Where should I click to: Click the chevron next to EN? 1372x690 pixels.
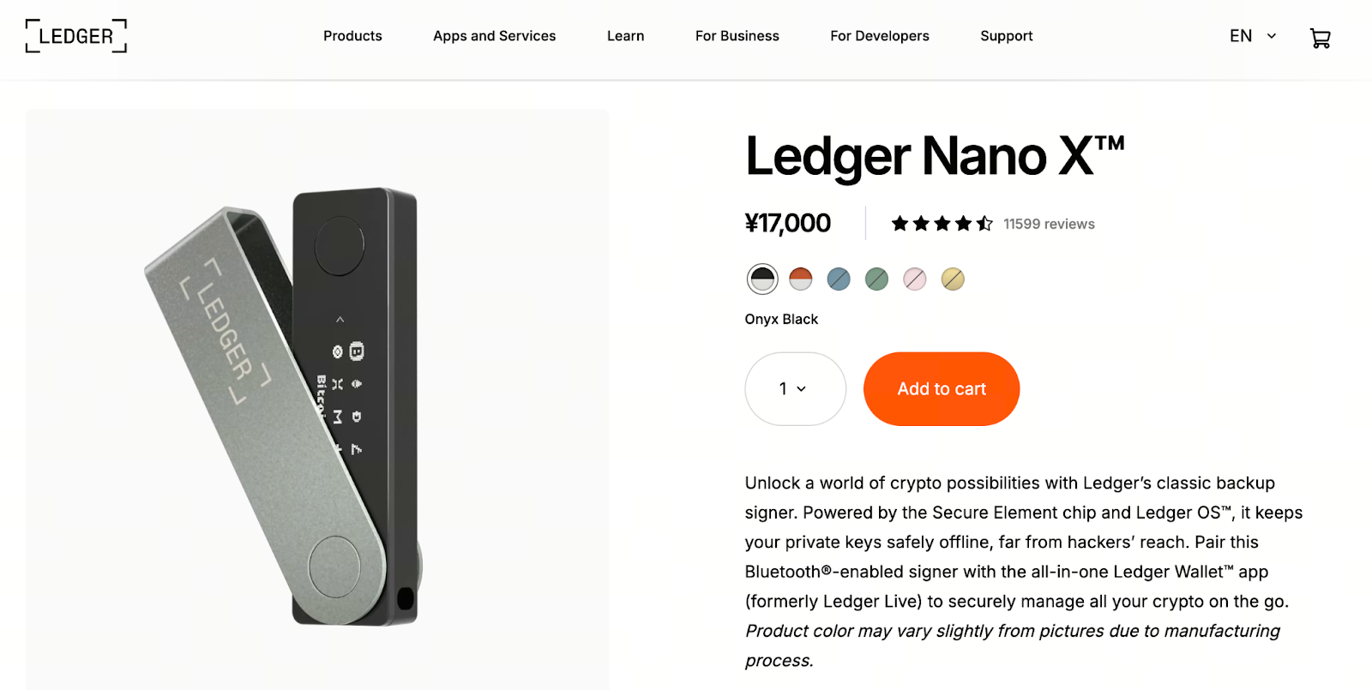coord(1272,36)
